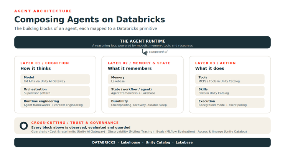Click 'Unity Catalog' in bottom bar
This screenshot has width=285, height=152.
click(158, 142)
